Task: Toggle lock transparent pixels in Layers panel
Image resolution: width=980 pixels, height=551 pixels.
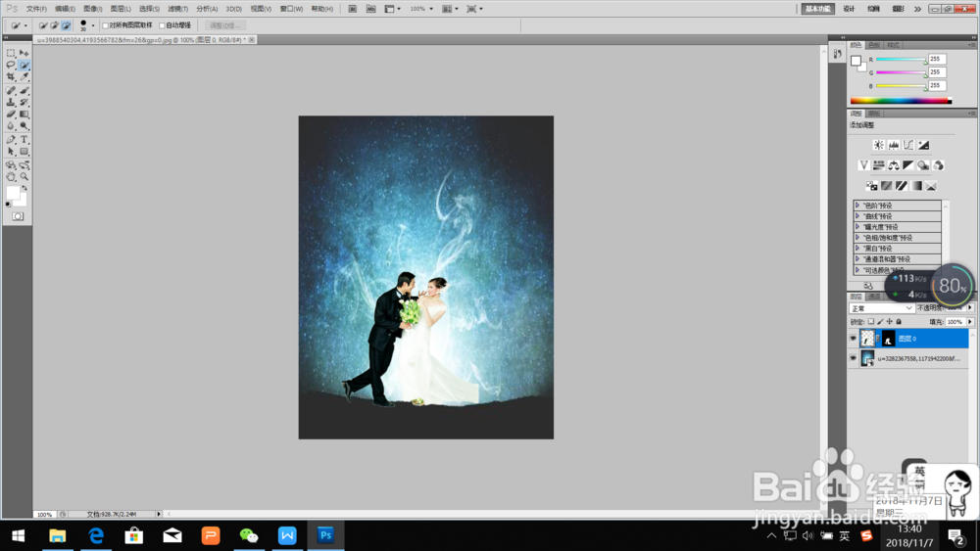Action: pos(870,322)
